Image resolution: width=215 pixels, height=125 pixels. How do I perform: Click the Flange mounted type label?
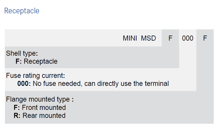(40, 99)
